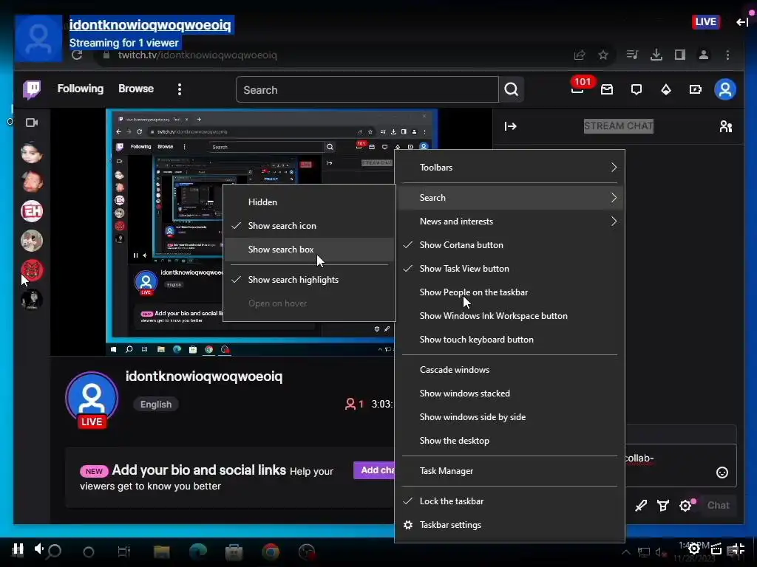The image size is (757, 567).
Task: Click the bits diamond icon
Action: click(x=666, y=89)
